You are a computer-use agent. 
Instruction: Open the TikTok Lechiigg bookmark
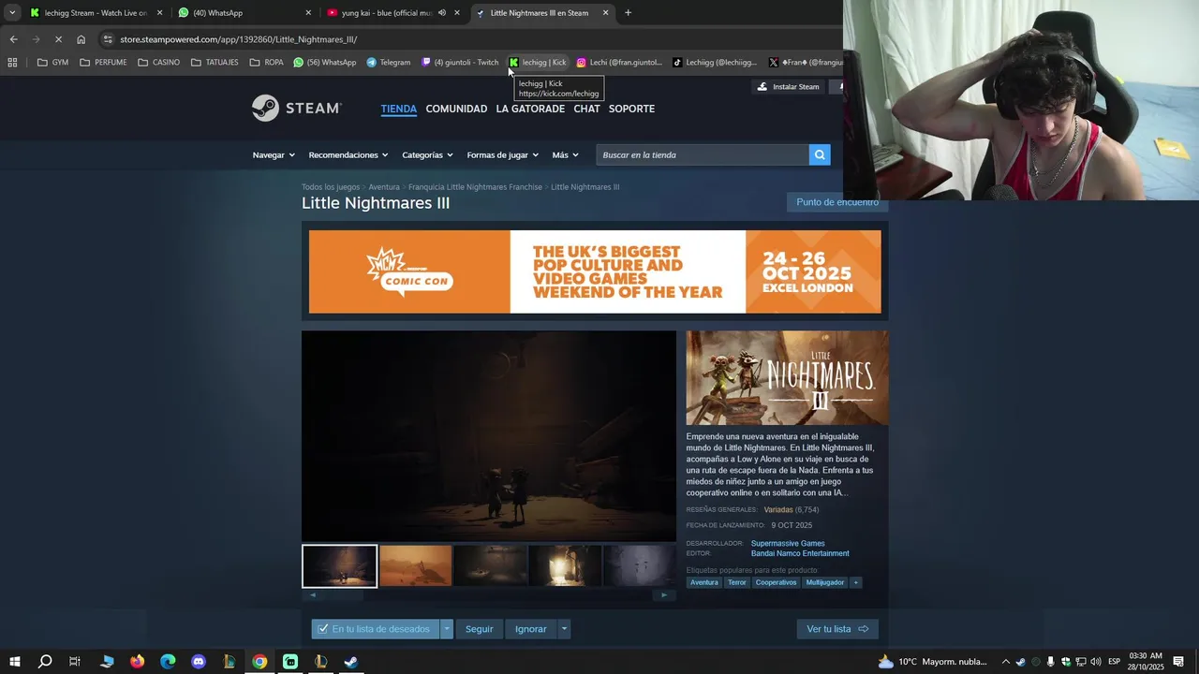(x=715, y=63)
